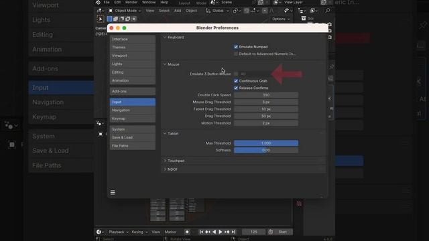This screenshot has height=241, width=429.
Task: Jump to the start frame
Action: pyautogui.click(x=201, y=232)
